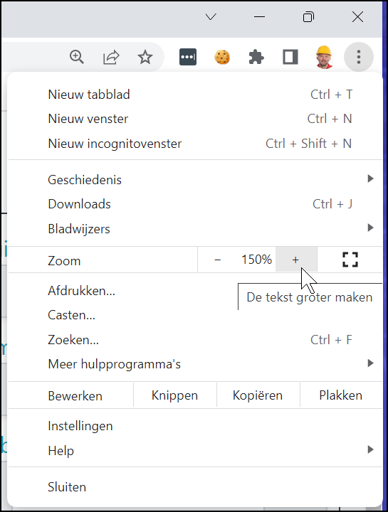Open the profile avatar with yellow helmet
The image size is (388, 512).
click(324, 57)
